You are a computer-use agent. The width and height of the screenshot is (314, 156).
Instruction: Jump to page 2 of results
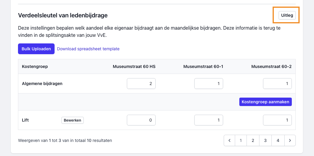(253, 140)
